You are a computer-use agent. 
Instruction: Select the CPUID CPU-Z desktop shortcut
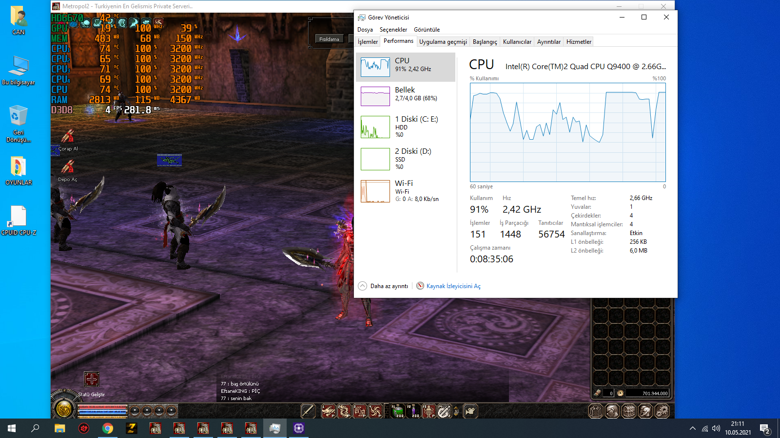[19, 220]
